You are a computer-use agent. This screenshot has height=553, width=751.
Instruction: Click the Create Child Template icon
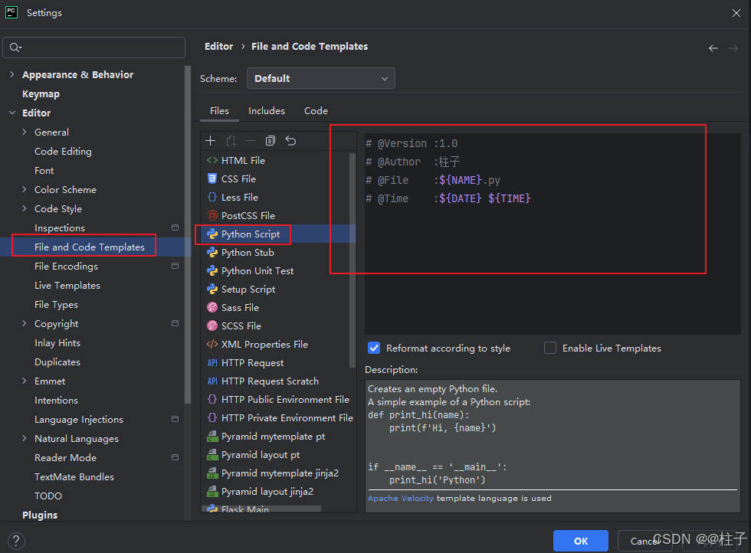[x=231, y=141]
